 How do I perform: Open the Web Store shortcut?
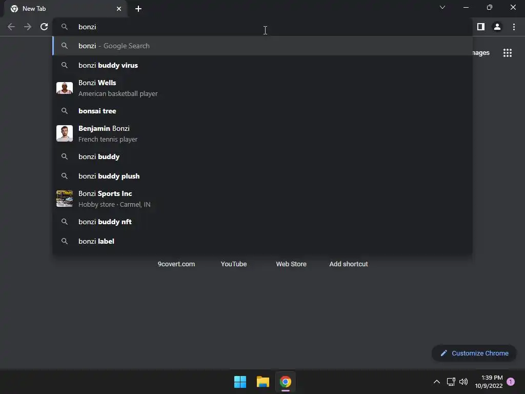pyautogui.click(x=291, y=264)
